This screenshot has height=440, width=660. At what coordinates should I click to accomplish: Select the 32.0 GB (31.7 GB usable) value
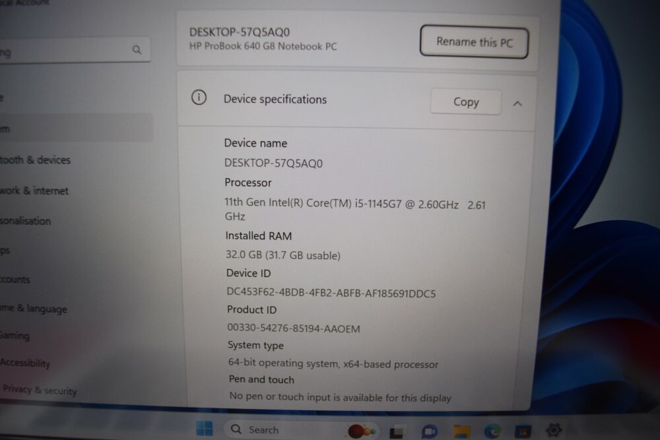pos(283,255)
